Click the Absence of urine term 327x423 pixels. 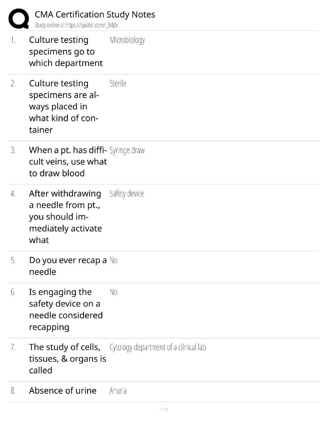pyautogui.click(x=63, y=391)
